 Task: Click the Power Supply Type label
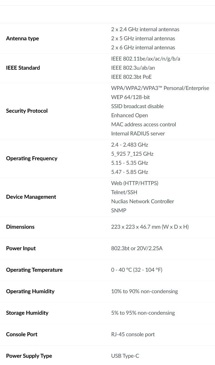[x=29, y=356]
